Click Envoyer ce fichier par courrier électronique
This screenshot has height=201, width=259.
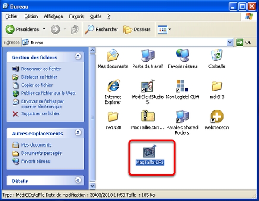click(42, 104)
